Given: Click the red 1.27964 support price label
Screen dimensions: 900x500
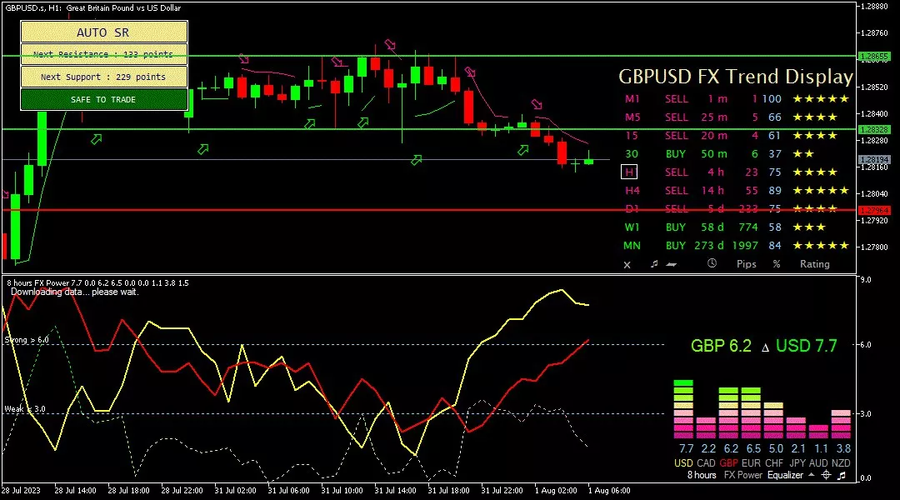Looking at the screenshot, I should 874,211.
